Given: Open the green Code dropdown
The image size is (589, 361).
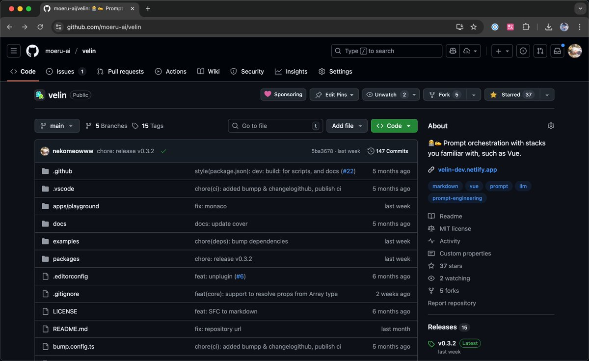Looking at the screenshot, I should click(x=394, y=126).
